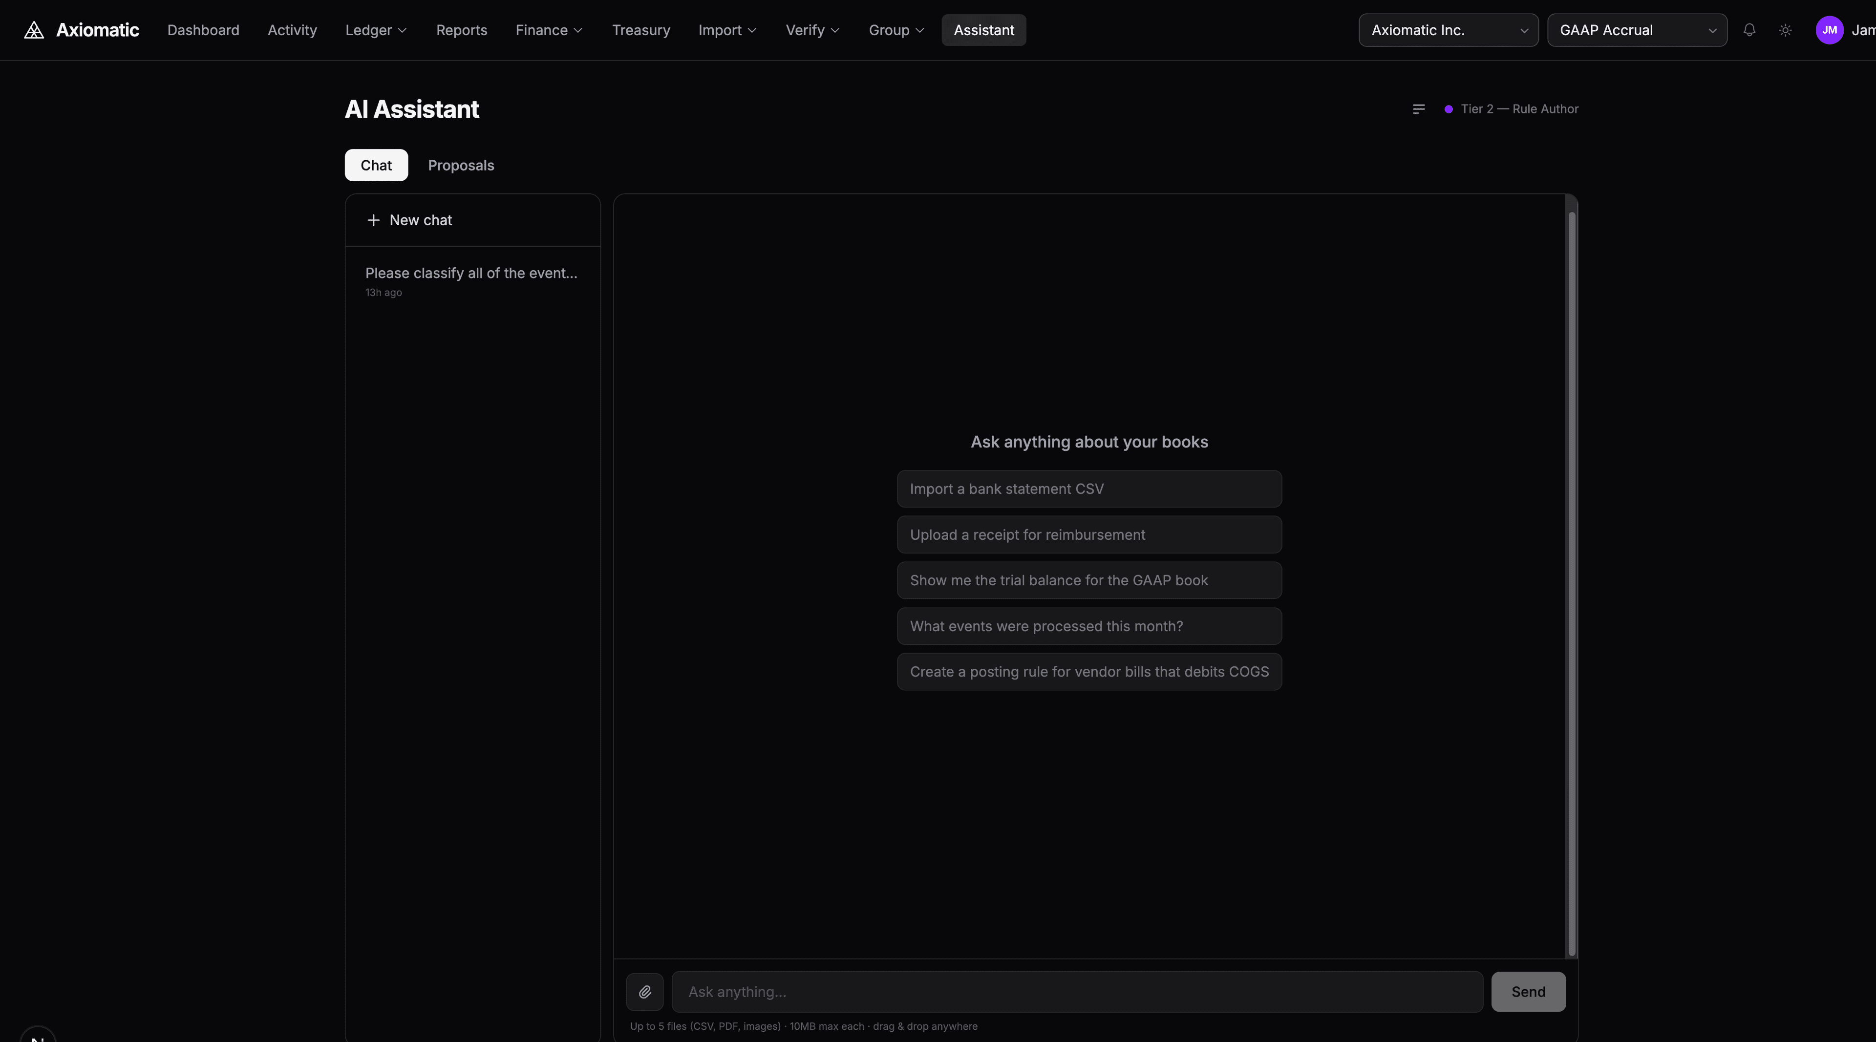Open the Treasury page
This screenshot has height=1042, width=1876.
click(641, 30)
